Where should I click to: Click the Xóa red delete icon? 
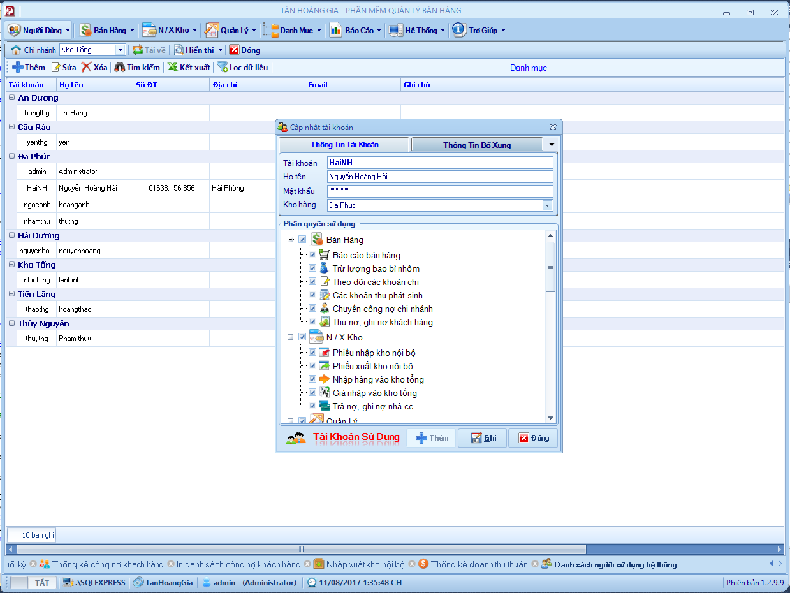86,68
